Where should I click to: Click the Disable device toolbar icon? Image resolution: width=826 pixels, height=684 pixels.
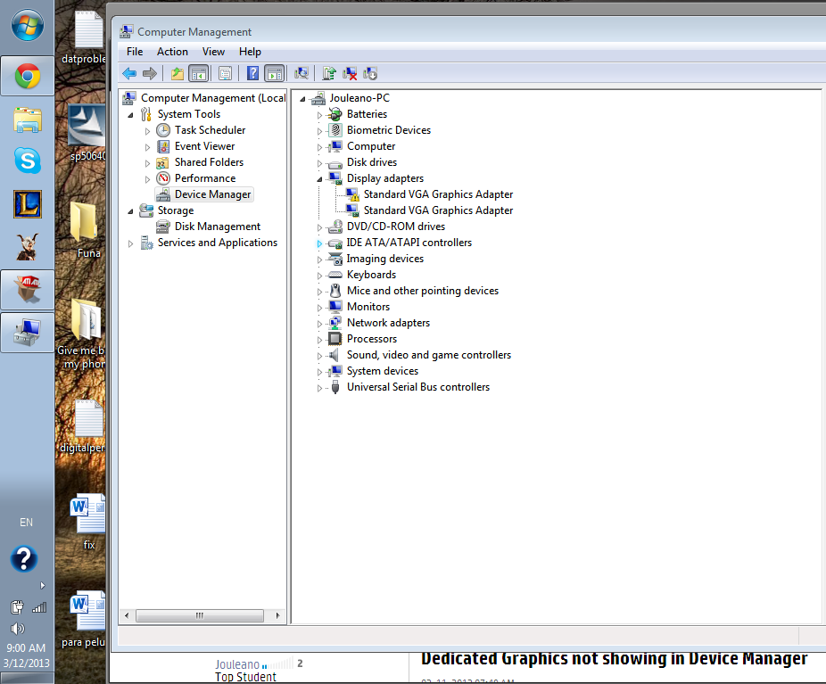tap(370, 74)
